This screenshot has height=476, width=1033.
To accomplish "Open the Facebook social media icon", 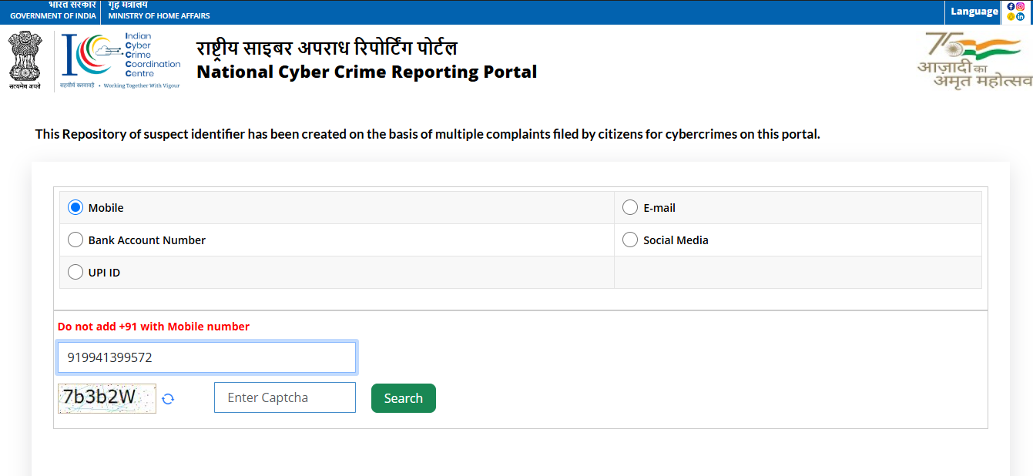I will pos(1011,6).
